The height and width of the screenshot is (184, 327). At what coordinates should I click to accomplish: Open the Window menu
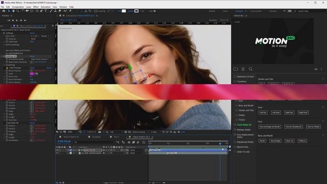(x=63, y=7)
